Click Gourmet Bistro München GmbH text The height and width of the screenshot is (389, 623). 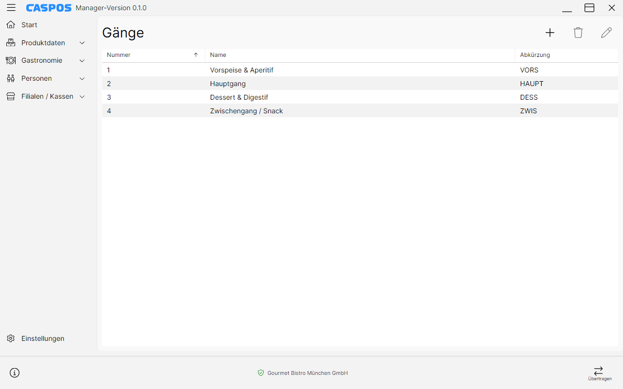[x=308, y=373]
